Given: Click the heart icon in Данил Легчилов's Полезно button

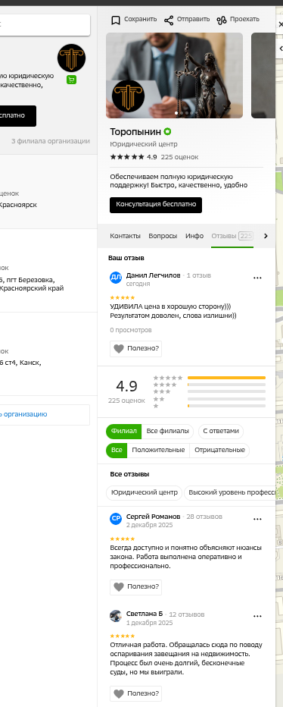Looking at the screenshot, I should coord(119,348).
